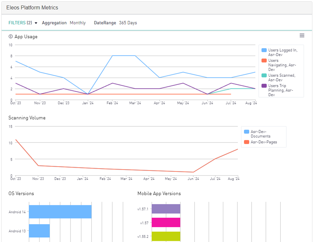
Task: Toggle Users Navigating legend swatch
Action: (x=264, y=60)
